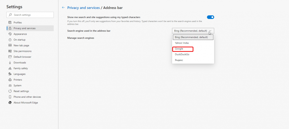Screen dimensions: 289x129
Task: Open Phone and other devices settings
Action: [x=30, y=97]
